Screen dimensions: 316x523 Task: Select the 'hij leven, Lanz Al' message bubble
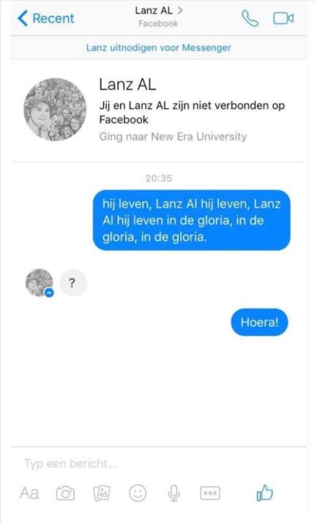[192, 220]
